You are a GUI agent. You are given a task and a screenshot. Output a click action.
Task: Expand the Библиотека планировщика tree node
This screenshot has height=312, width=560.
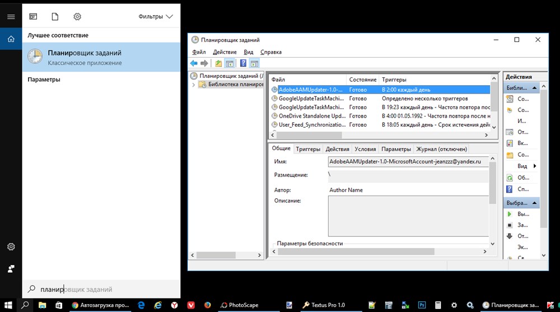(194, 85)
